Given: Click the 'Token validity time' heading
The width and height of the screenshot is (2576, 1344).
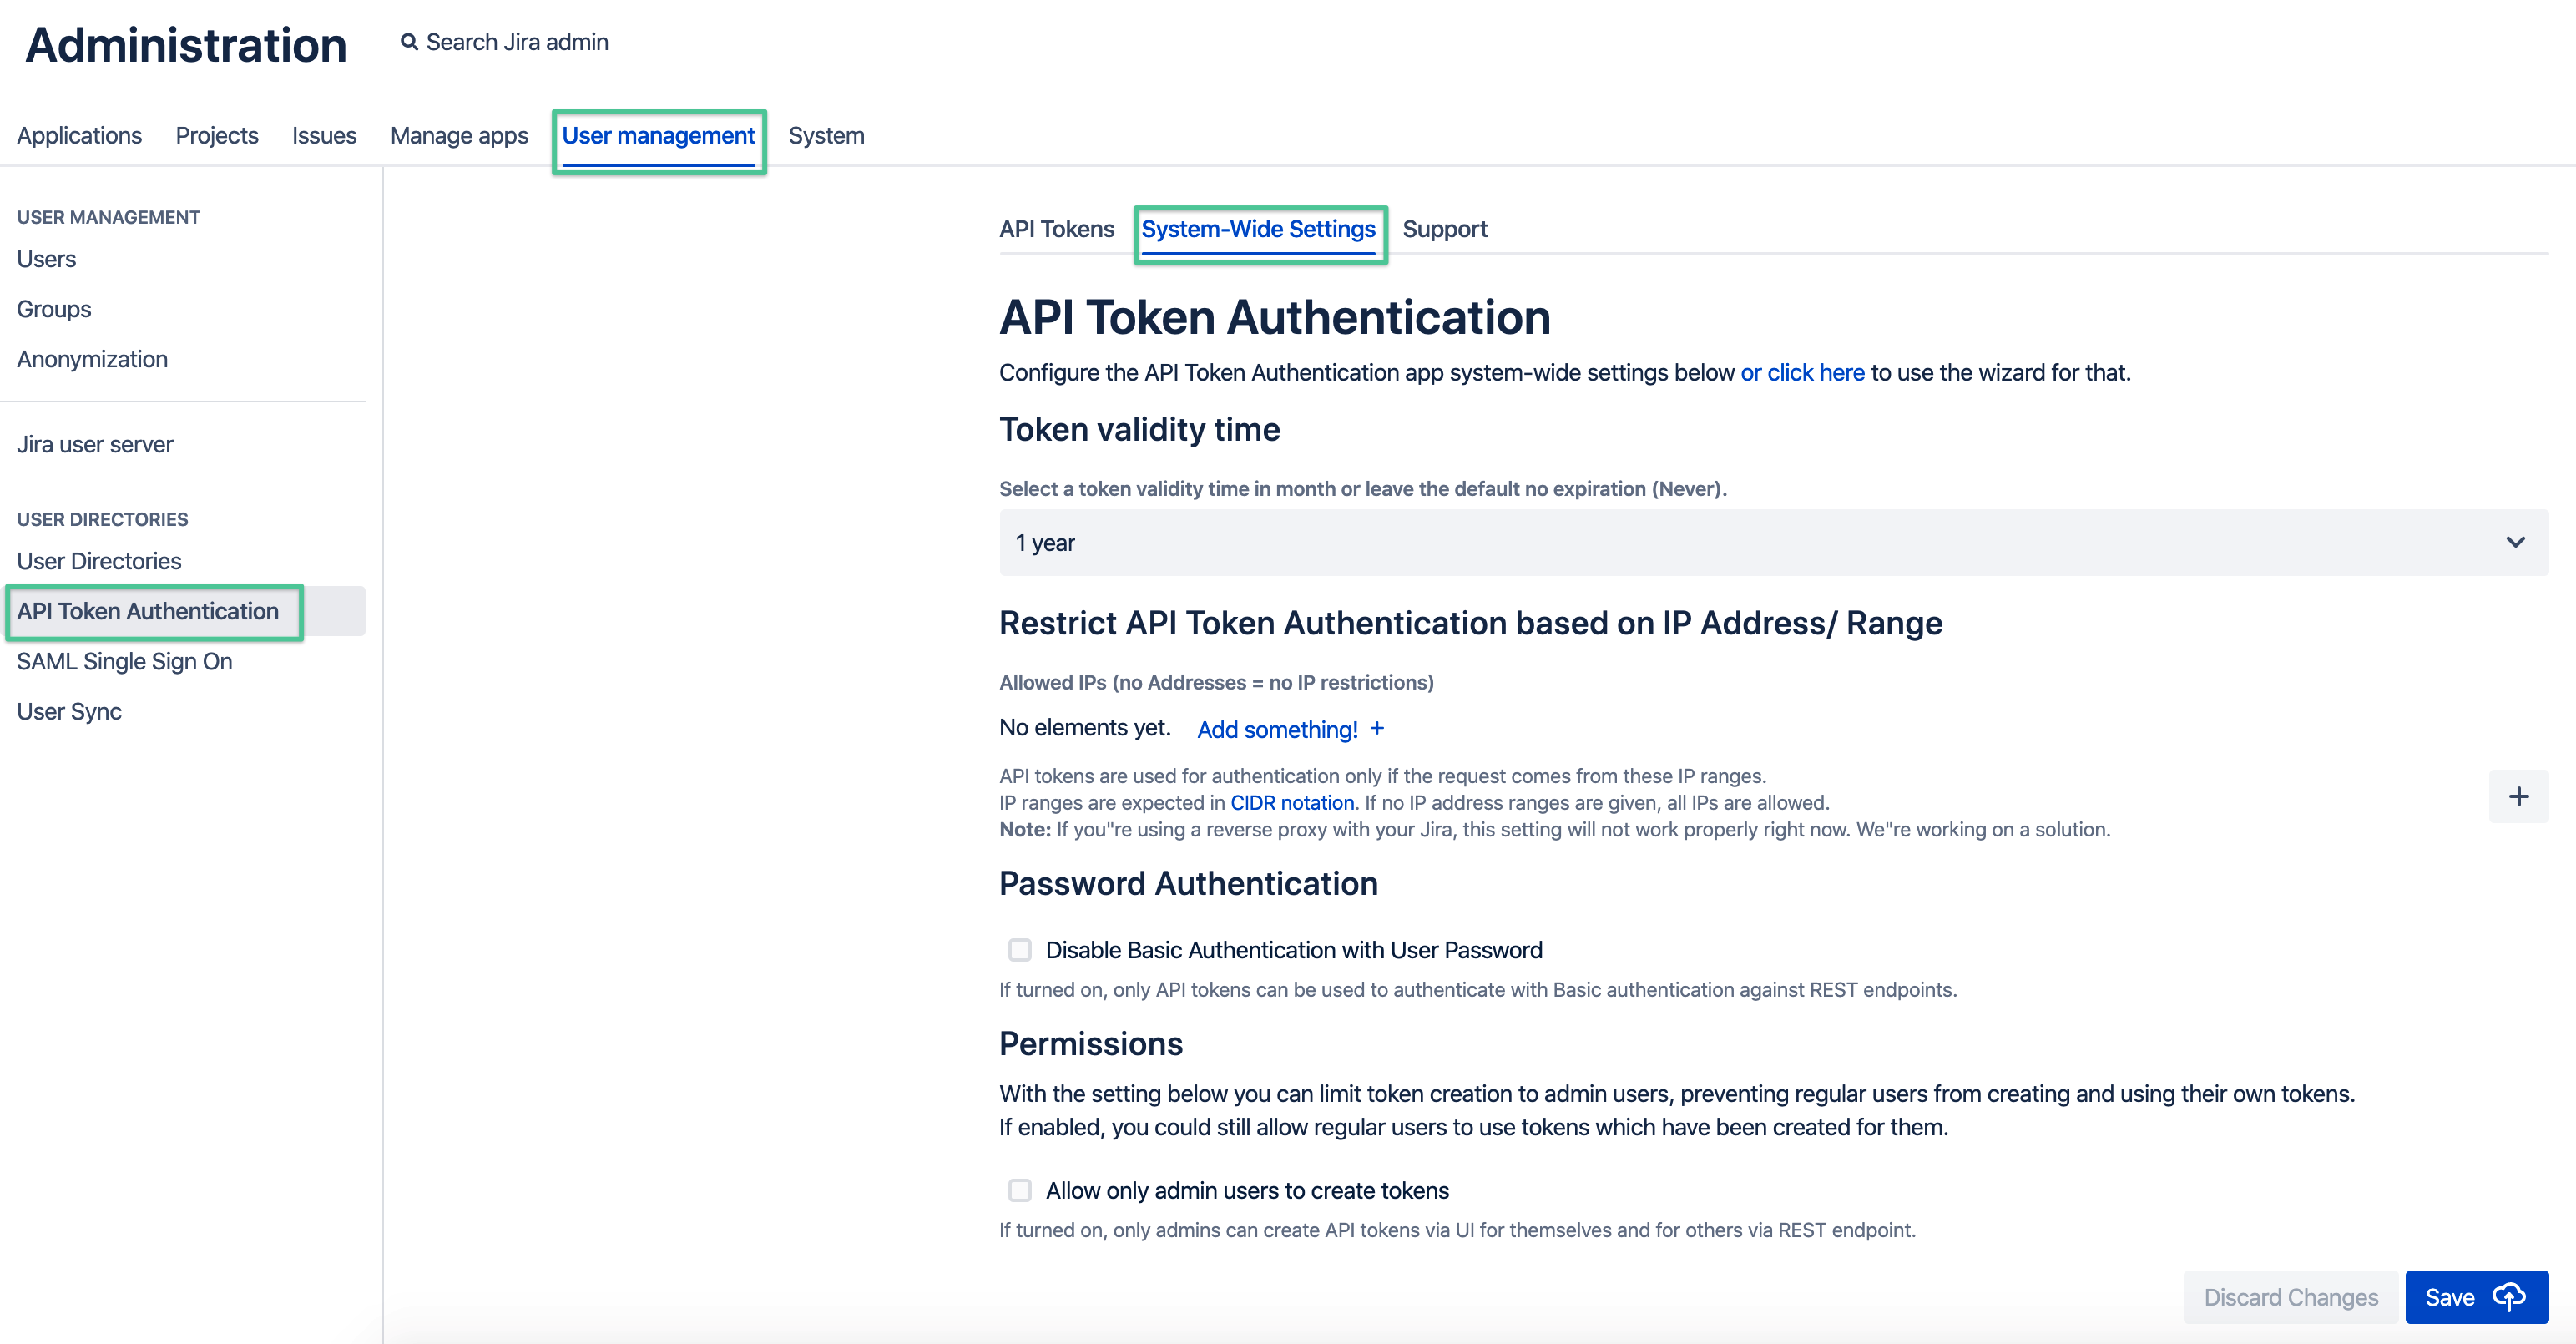Looking at the screenshot, I should [1139, 429].
